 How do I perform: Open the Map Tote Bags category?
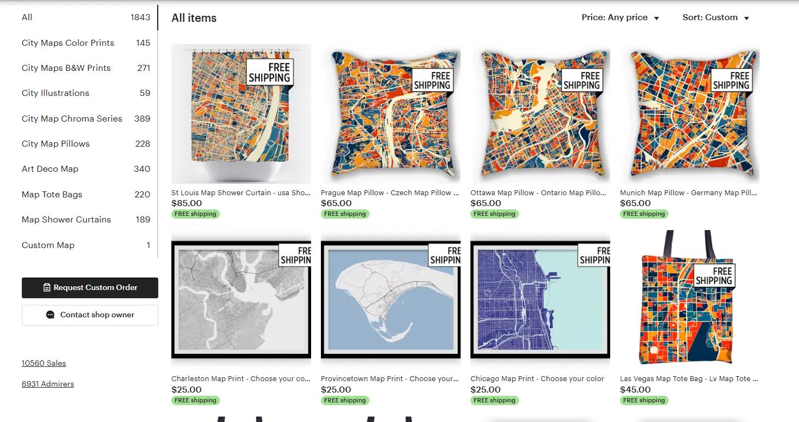pos(52,194)
